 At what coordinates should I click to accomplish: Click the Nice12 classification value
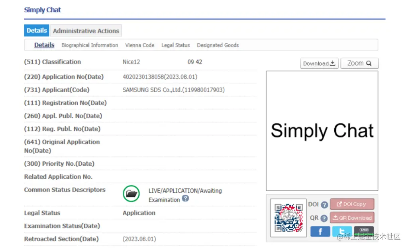(131, 62)
